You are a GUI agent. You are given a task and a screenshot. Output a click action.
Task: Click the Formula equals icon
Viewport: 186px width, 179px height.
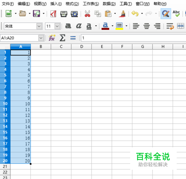73,38
